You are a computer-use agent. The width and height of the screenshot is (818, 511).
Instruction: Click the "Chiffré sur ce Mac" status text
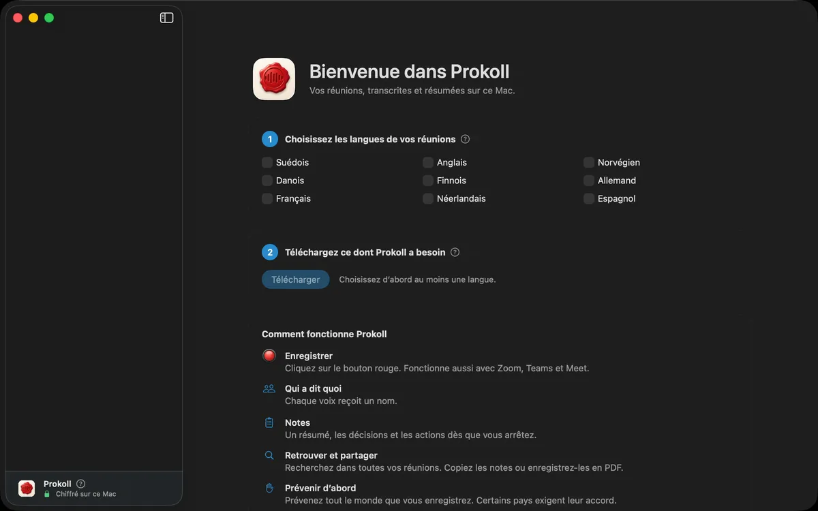(86, 494)
